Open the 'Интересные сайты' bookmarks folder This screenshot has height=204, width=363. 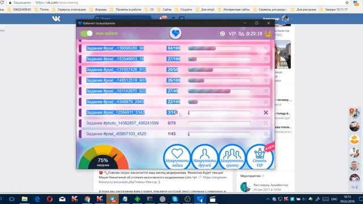point(234,10)
